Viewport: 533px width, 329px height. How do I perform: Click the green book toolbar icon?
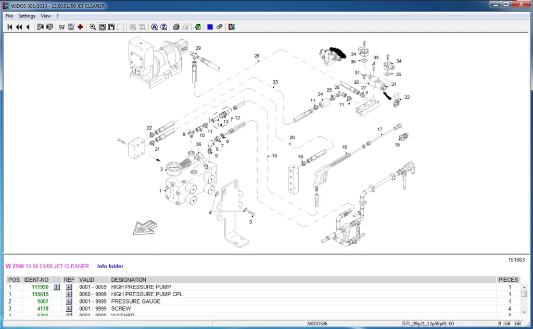(x=198, y=27)
